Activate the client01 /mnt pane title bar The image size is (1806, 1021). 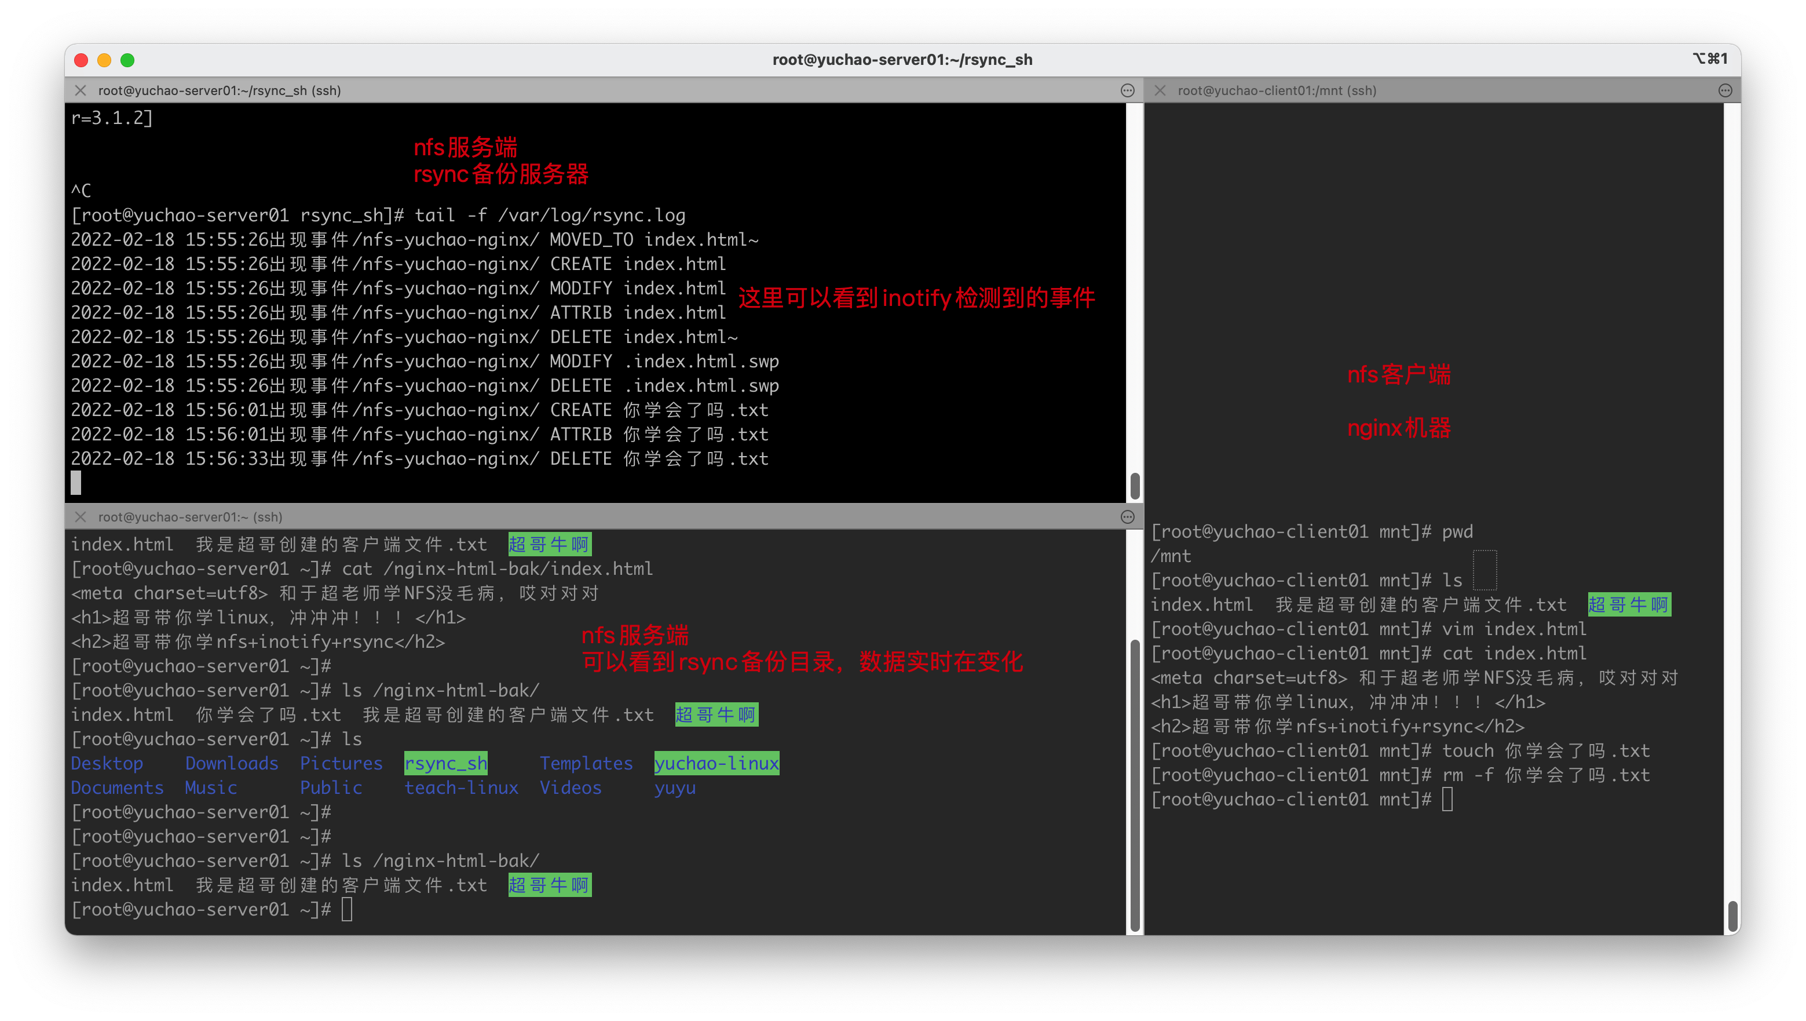coord(1277,90)
